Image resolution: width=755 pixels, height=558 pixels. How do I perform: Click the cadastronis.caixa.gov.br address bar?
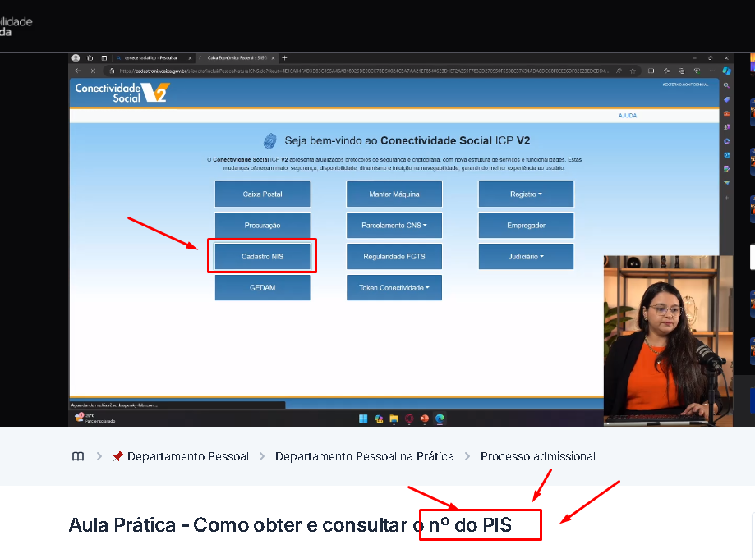(364, 71)
